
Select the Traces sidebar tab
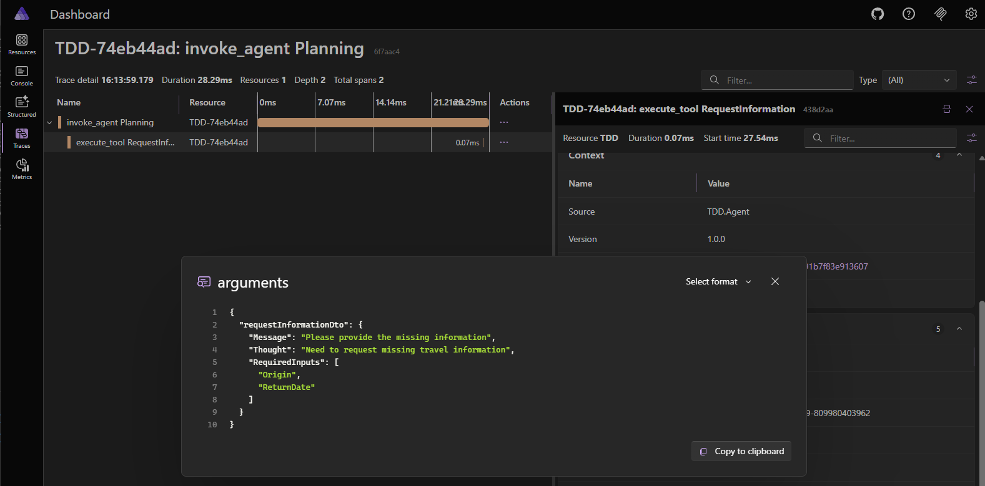click(x=22, y=138)
